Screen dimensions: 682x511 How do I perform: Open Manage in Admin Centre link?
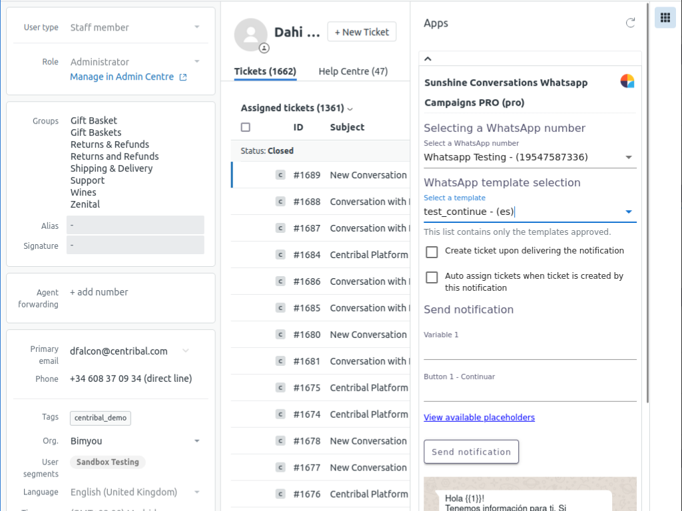pyautogui.click(x=122, y=77)
